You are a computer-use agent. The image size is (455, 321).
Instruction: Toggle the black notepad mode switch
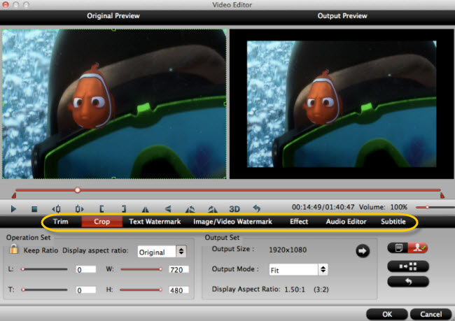pos(398,248)
